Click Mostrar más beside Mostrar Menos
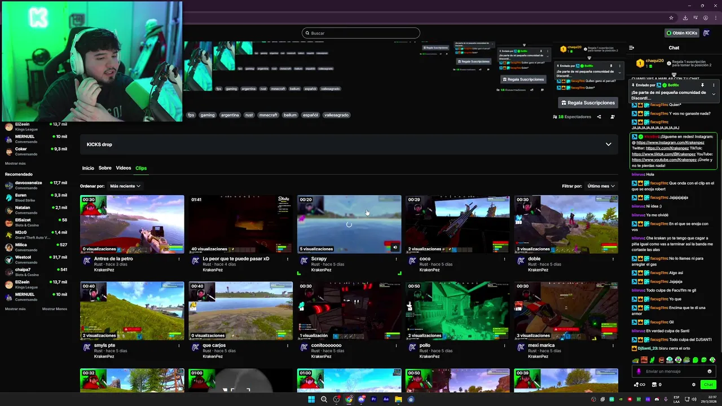Screen dimensions: 722x406 (x=15, y=309)
